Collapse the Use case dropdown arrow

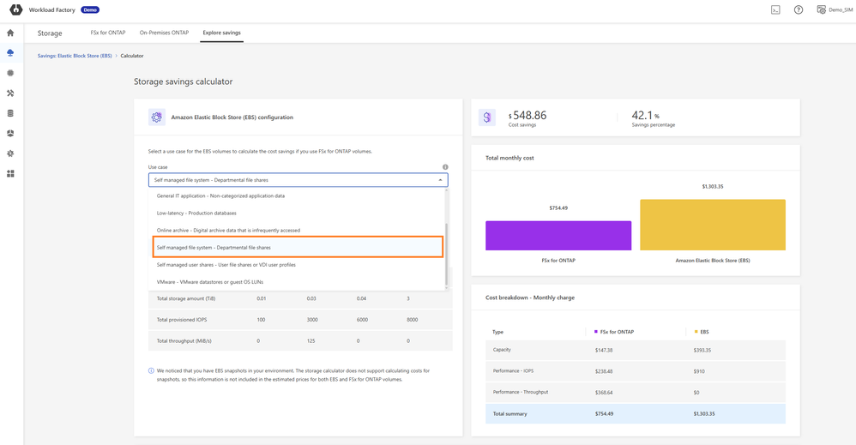[440, 180]
